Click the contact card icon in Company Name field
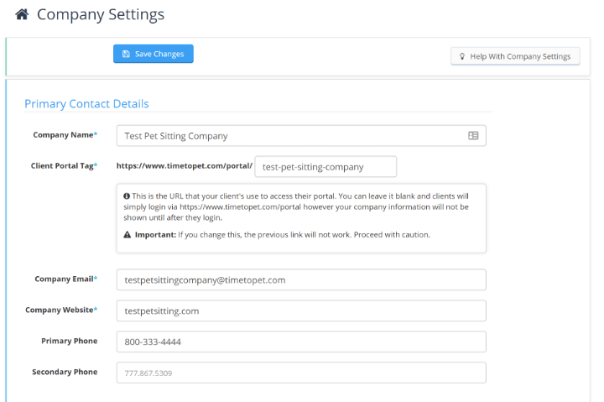 coord(473,136)
